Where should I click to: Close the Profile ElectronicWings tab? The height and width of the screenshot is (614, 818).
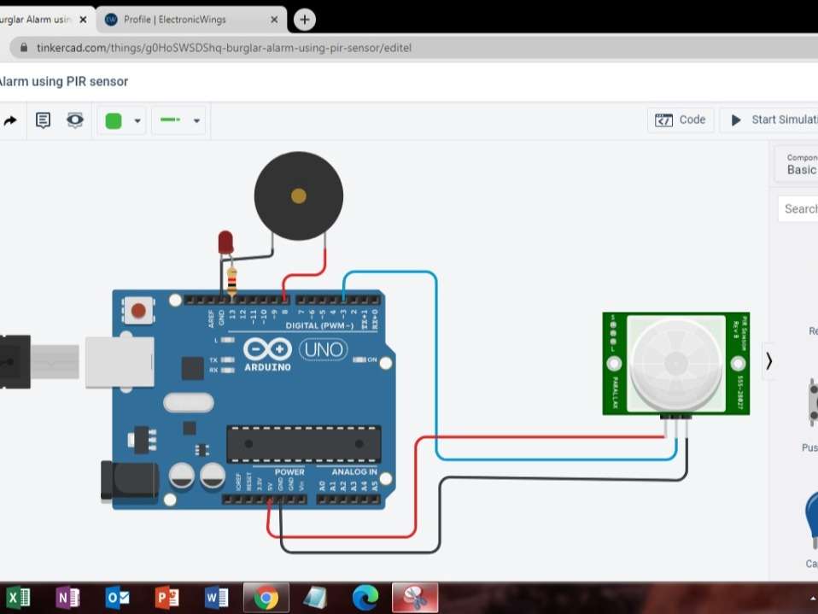(x=274, y=20)
